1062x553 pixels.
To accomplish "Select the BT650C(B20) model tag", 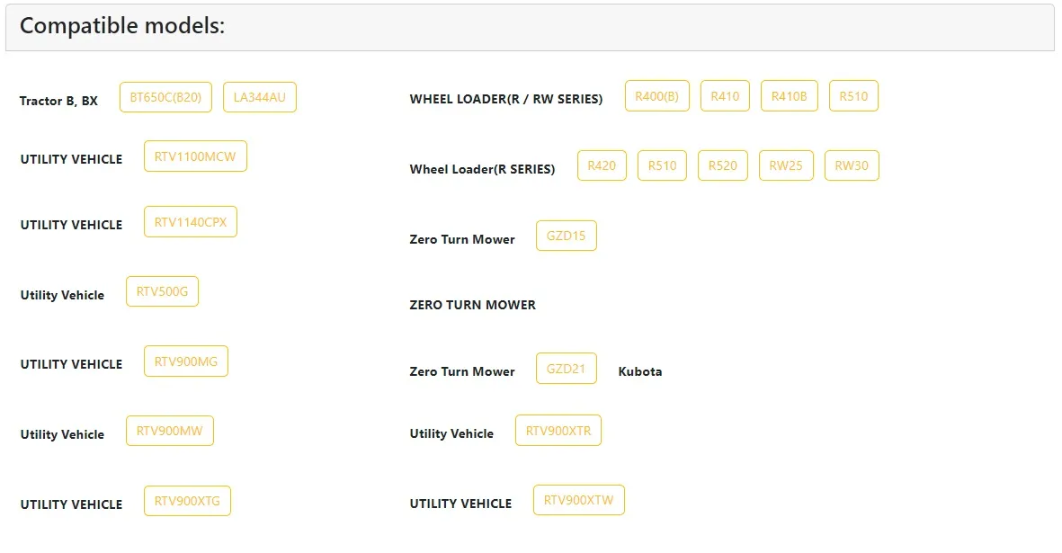I will pyautogui.click(x=166, y=97).
